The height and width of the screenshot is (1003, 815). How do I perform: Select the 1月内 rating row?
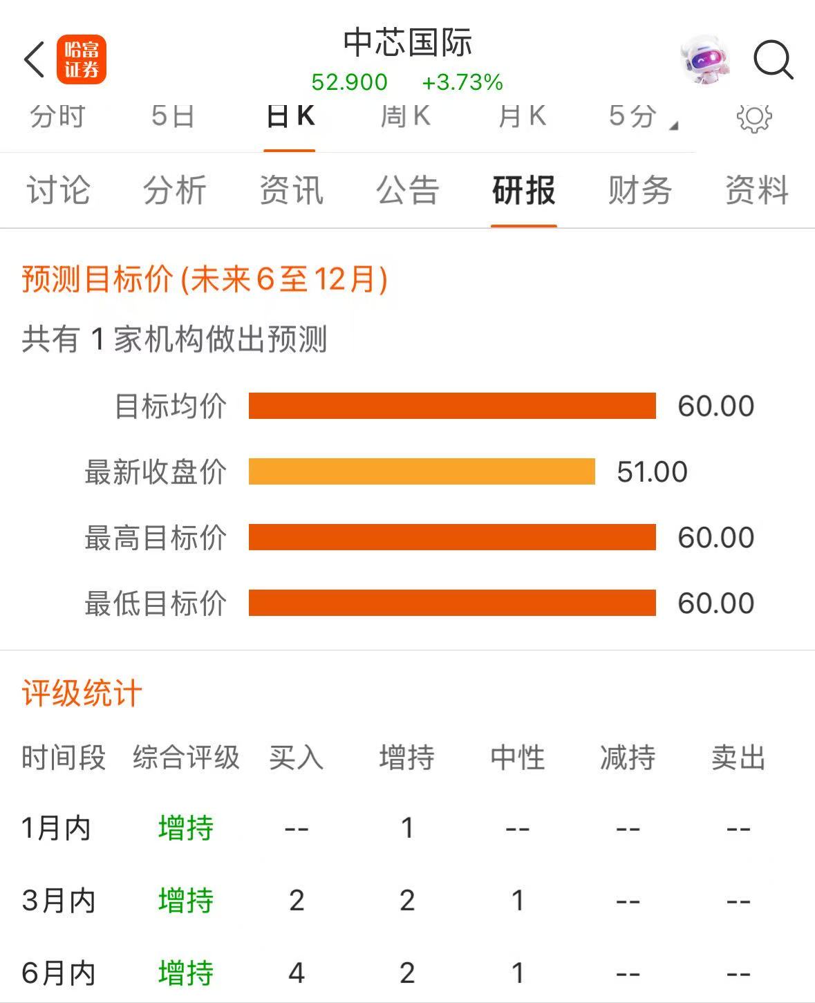408,827
